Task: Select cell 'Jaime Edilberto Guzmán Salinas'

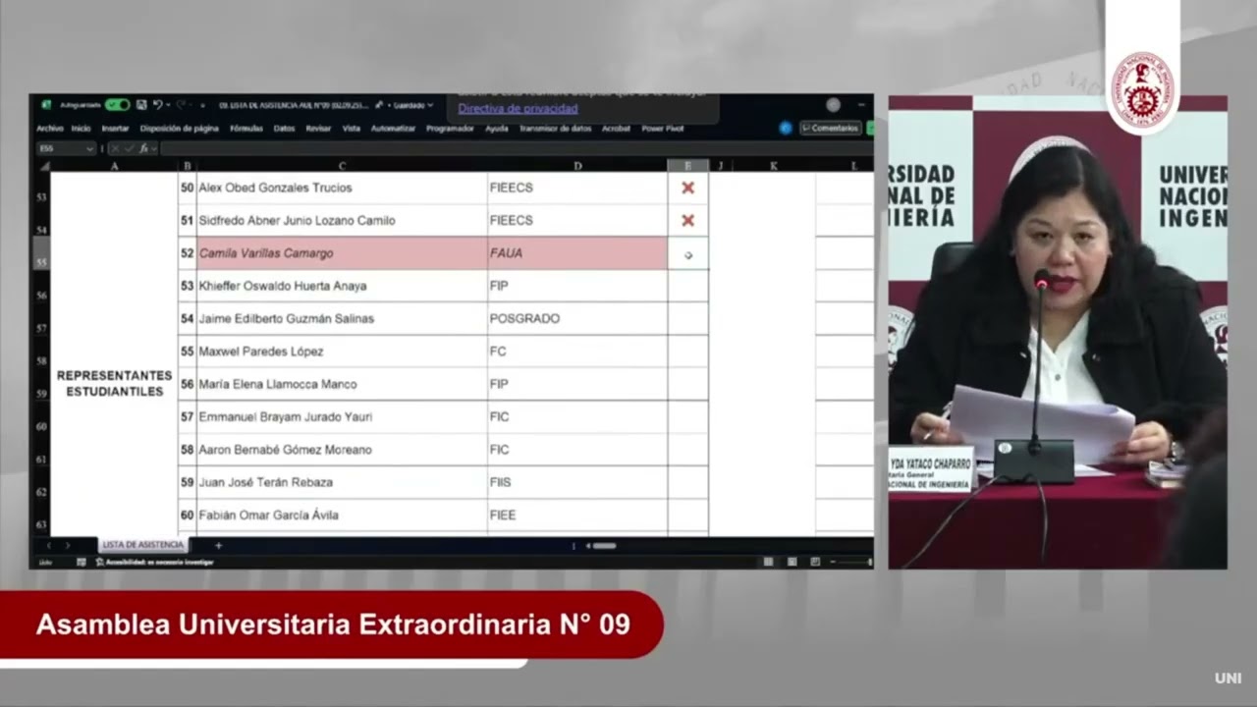Action: point(342,318)
